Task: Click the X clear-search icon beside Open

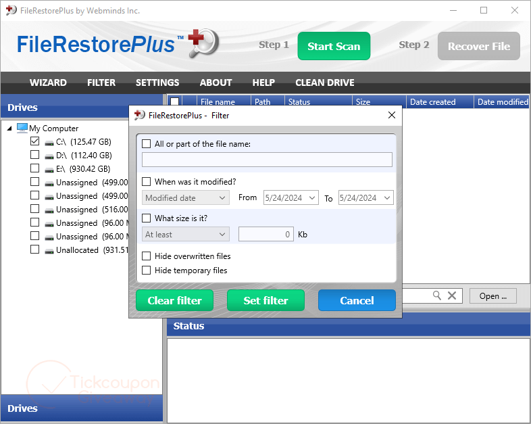Action: coord(452,296)
